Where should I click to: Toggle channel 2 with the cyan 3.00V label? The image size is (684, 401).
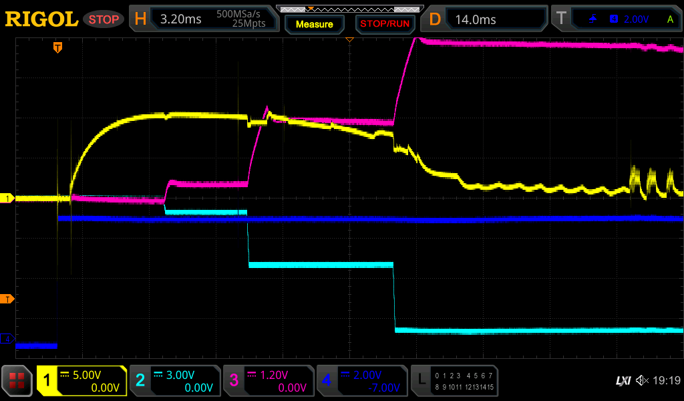coord(175,381)
